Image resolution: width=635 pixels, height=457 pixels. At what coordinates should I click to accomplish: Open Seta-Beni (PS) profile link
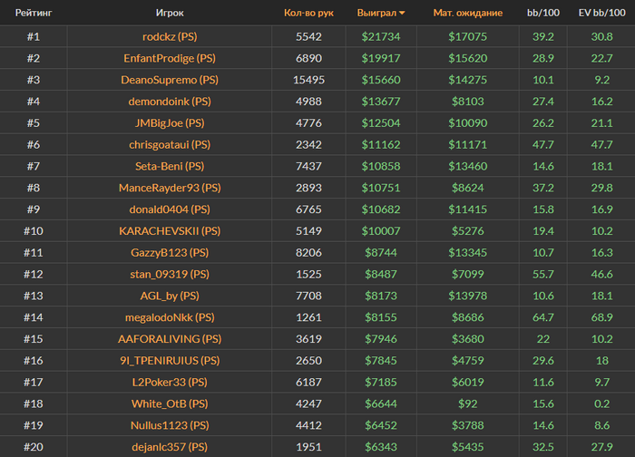point(170,167)
